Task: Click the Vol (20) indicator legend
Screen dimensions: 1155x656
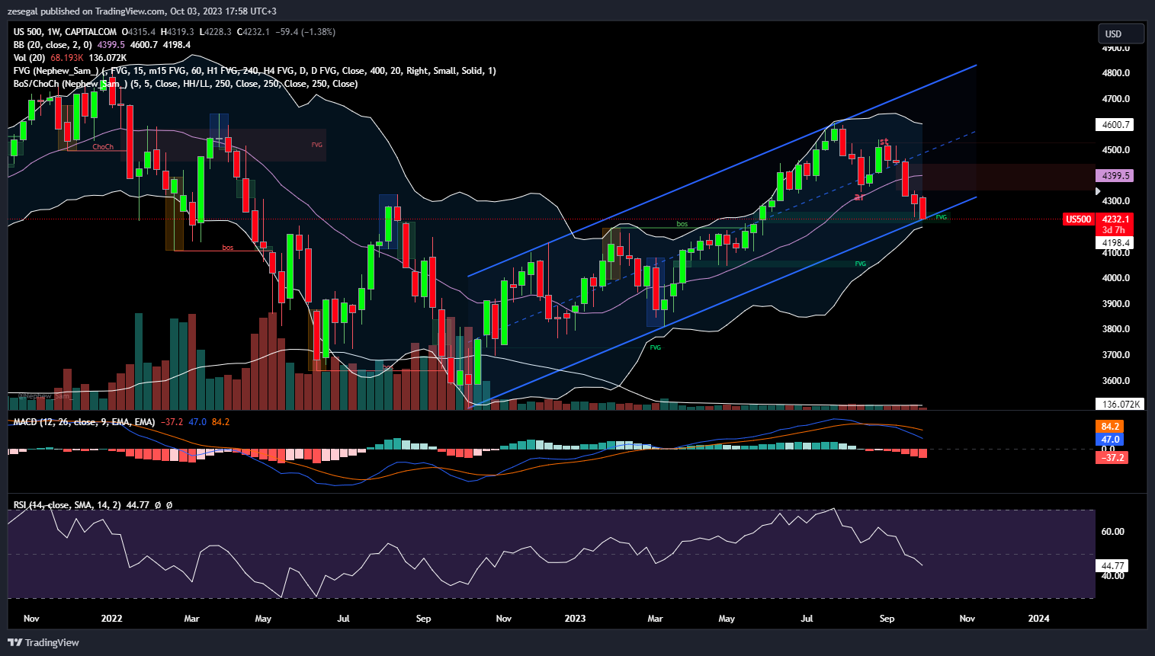Action: [x=29, y=58]
